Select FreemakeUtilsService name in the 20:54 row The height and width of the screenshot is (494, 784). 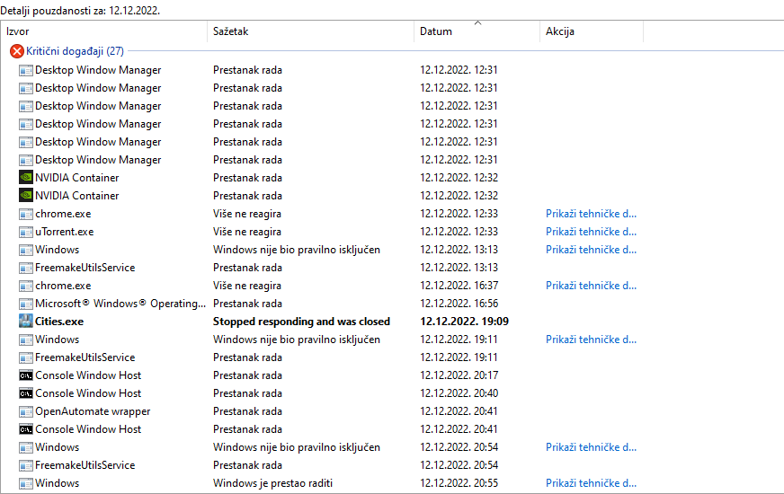(85, 465)
